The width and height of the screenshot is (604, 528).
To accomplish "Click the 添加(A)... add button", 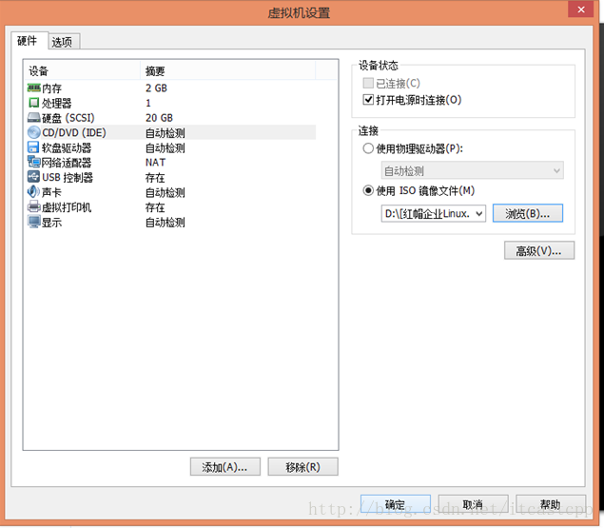I will coord(225,467).
